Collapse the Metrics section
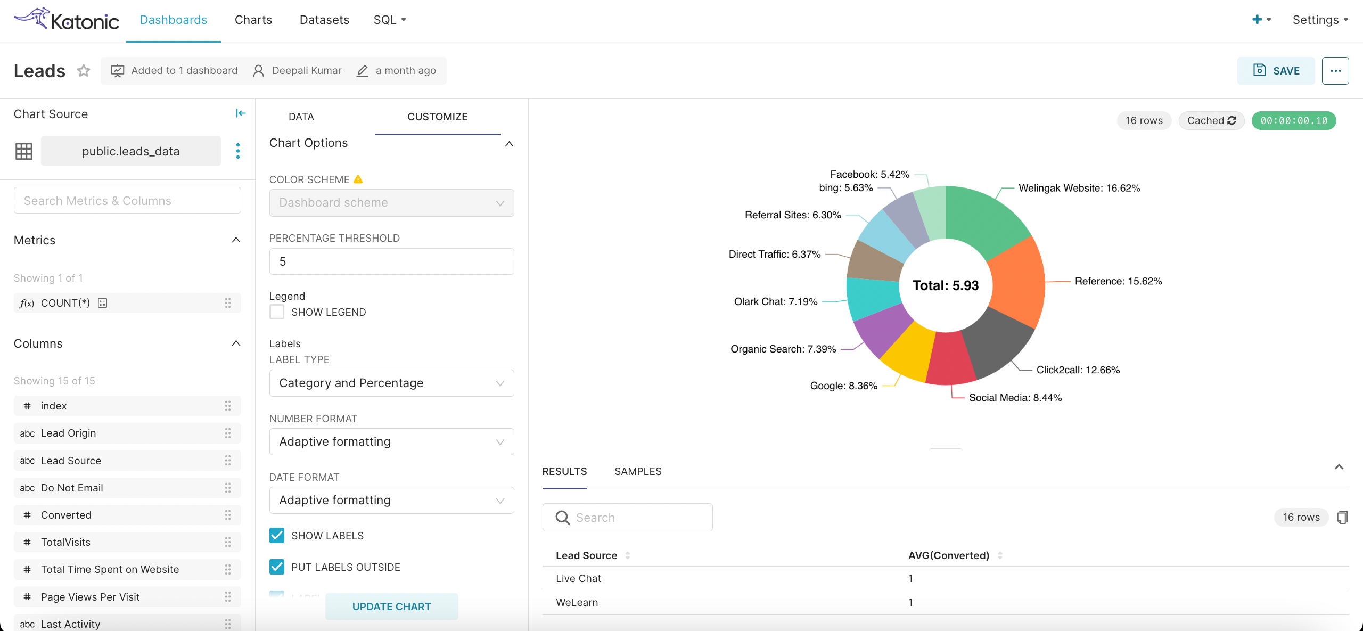This screenshot has width=1363, height=631. click(236, 240)
